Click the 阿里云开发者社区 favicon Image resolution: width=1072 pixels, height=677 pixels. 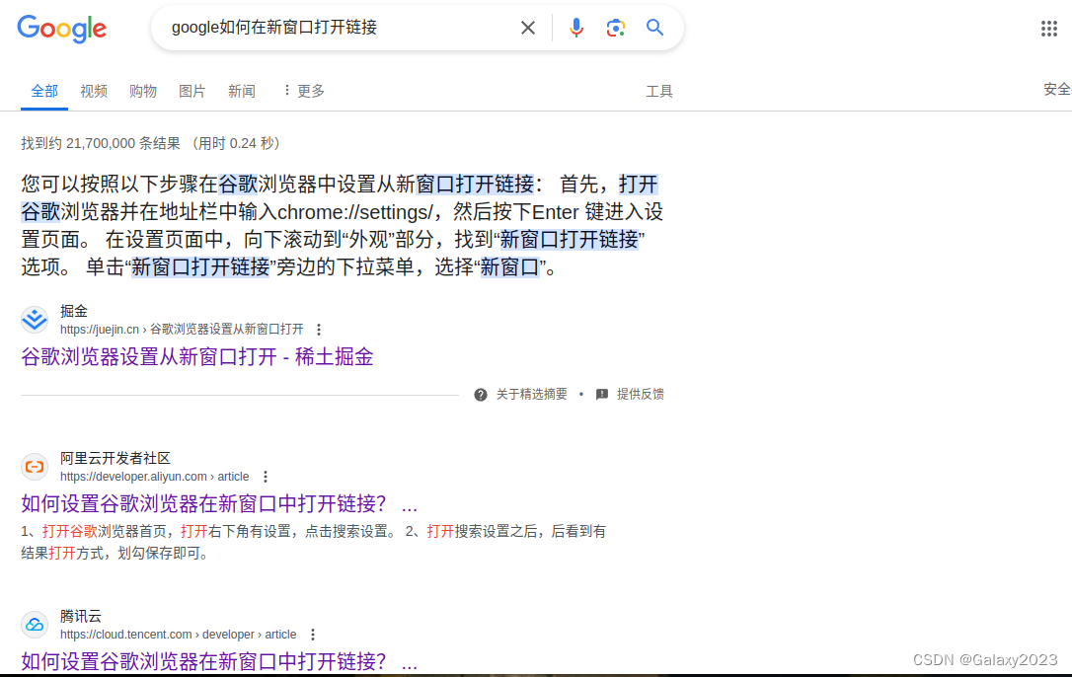35,467
